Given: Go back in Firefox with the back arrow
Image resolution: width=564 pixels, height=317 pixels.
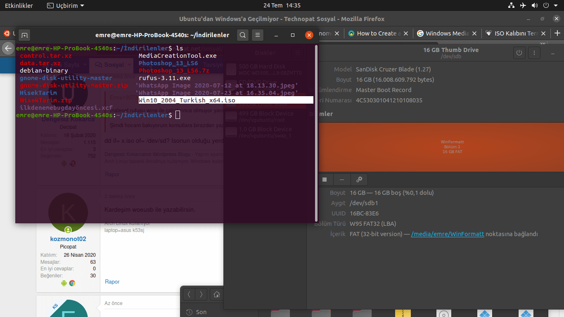Looking at the screenshot, I should 8,48.
